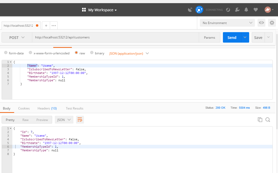278x173 pixels.
Task: Add a new request tab
Action: pyautogui.click(x=46, y=26)
